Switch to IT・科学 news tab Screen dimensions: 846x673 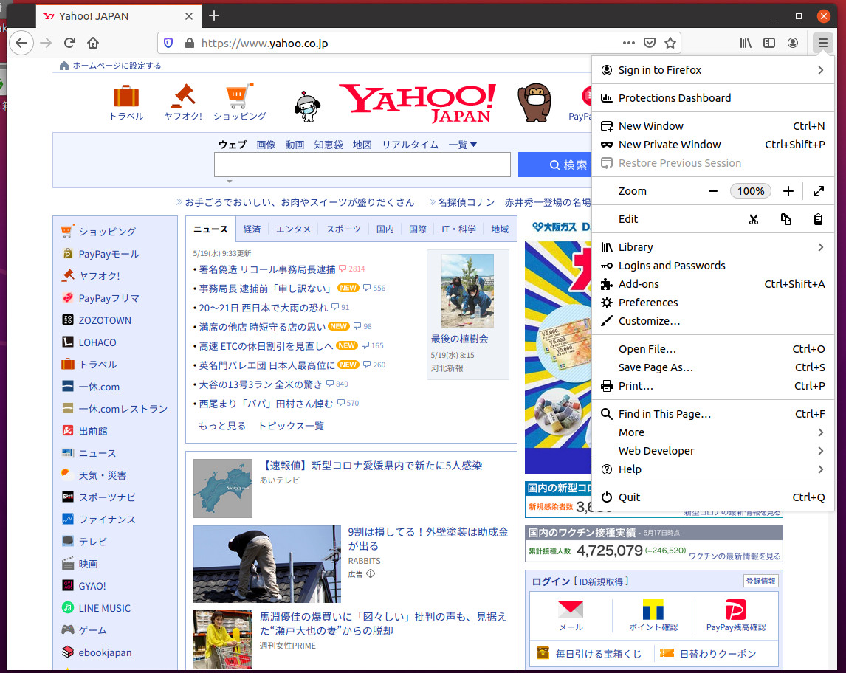458,229
